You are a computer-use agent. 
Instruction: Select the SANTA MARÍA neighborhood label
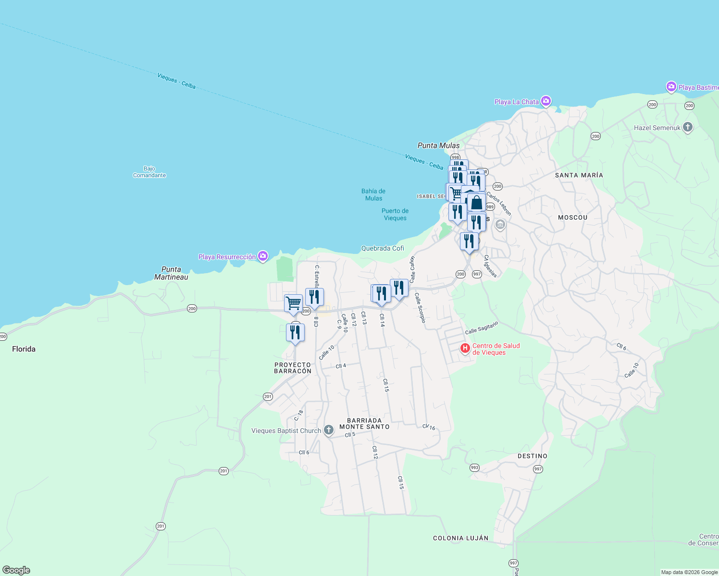pyautogui.click(x=579, y=175)
